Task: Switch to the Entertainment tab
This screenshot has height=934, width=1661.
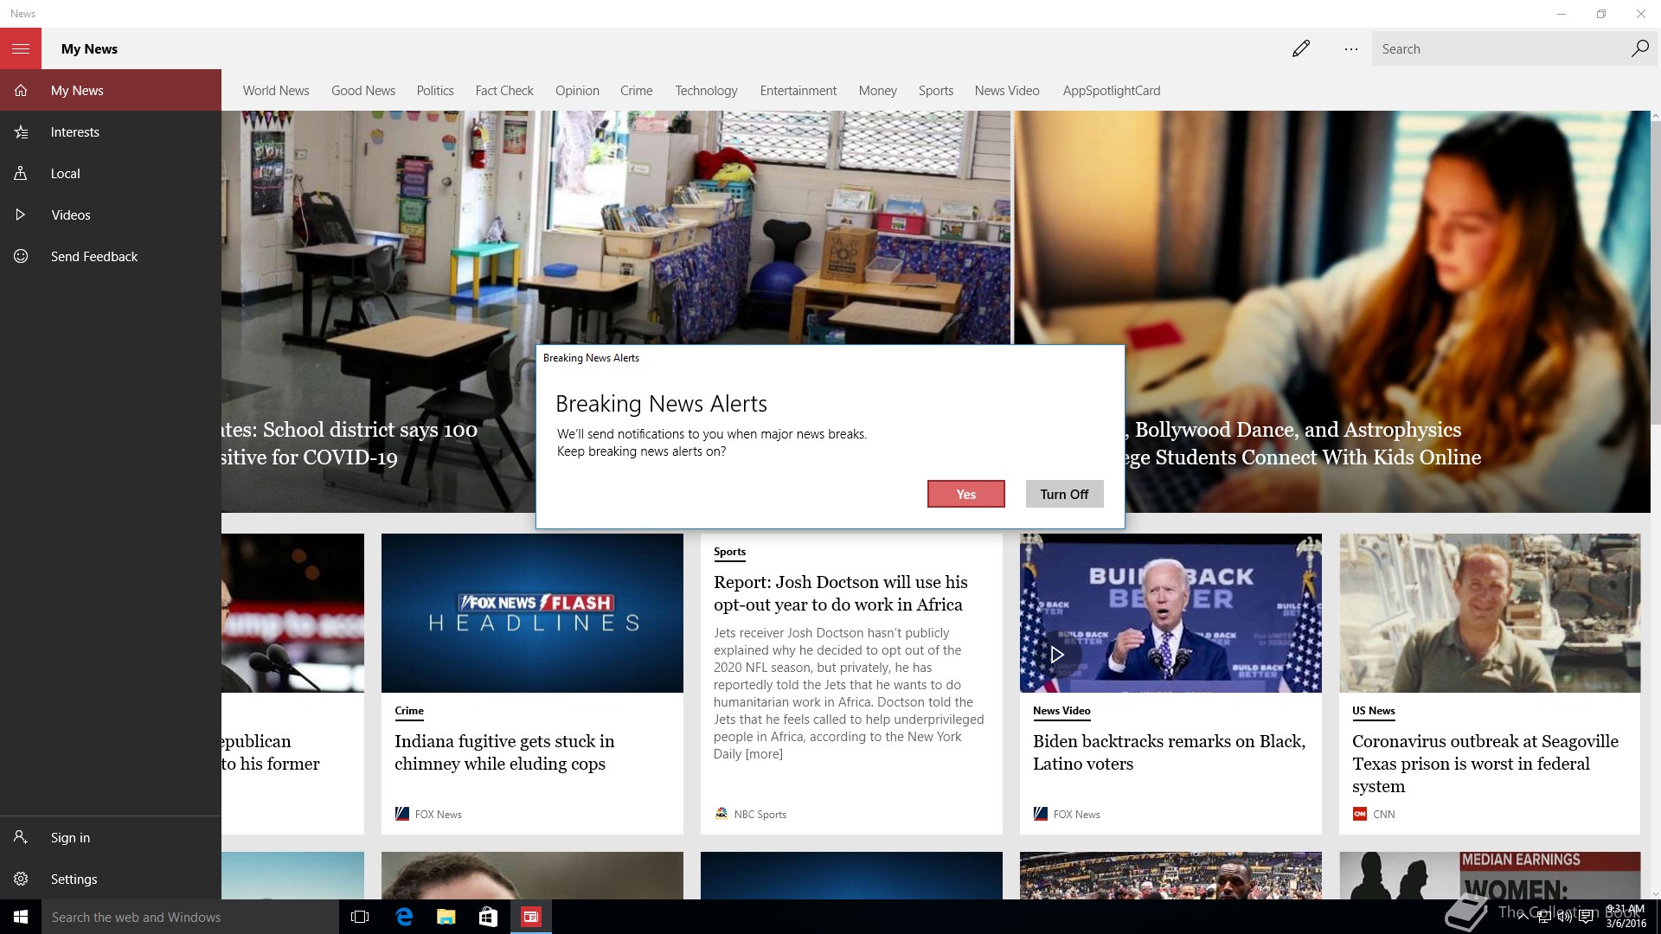Action: click(798, 91)
